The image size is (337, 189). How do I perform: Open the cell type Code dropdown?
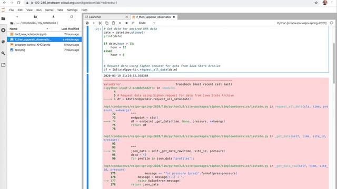point(147,23)
